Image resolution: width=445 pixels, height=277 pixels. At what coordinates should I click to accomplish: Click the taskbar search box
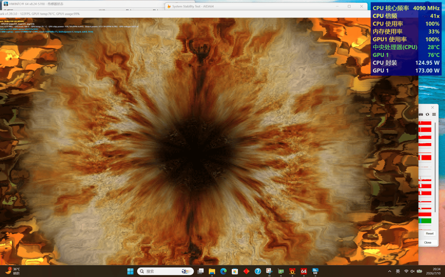click(x=166, y=271)
